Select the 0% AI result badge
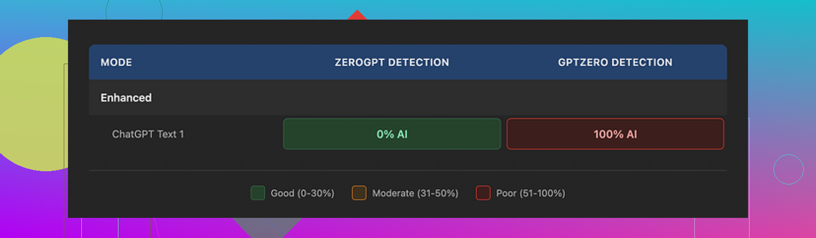The height and width of the screenshot is (238, 816). pyautogui.click(x=392, y=134)
